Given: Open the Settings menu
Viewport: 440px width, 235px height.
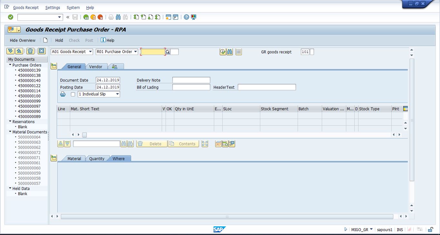Looking at the screenshot, I should (53, 7).
